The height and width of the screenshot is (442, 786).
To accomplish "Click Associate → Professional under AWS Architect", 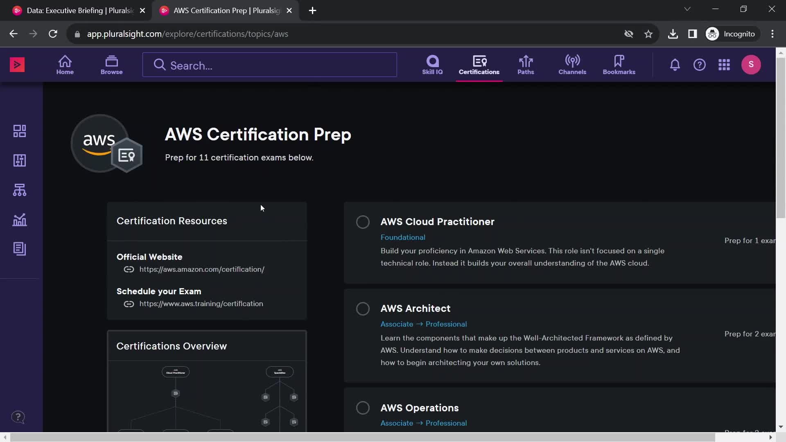I will pyautogui.click(x=424, y=324).
